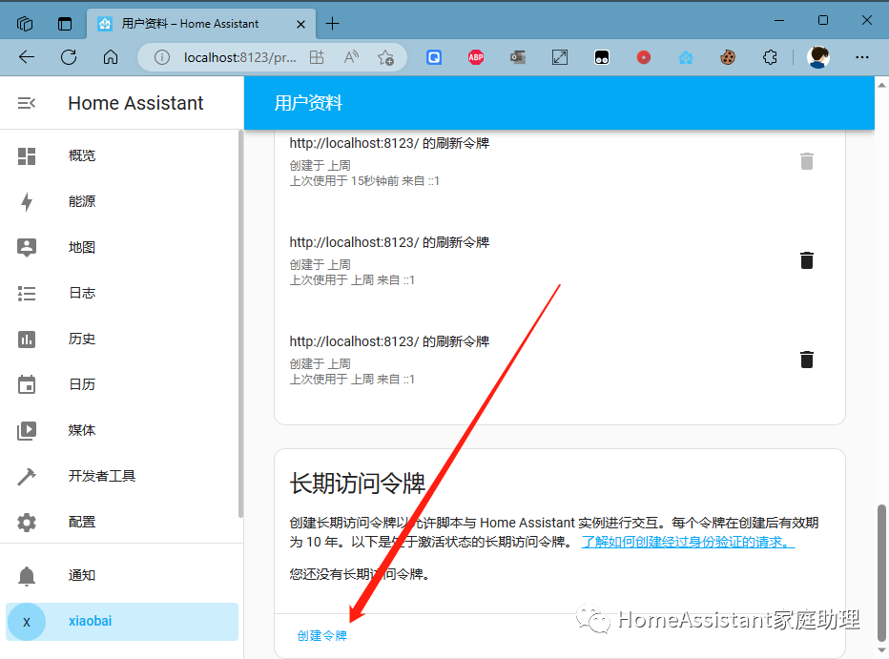This screenshot has height=659, width=889.
Task: Open the 开发者工具 hammer icon
Action: [26, 477]
